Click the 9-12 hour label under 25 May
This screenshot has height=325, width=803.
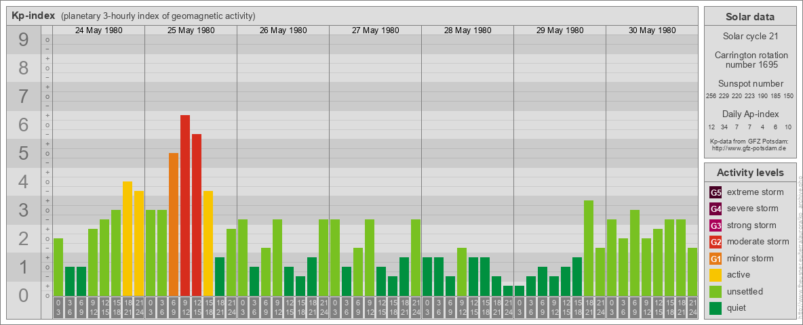(185, 307)
